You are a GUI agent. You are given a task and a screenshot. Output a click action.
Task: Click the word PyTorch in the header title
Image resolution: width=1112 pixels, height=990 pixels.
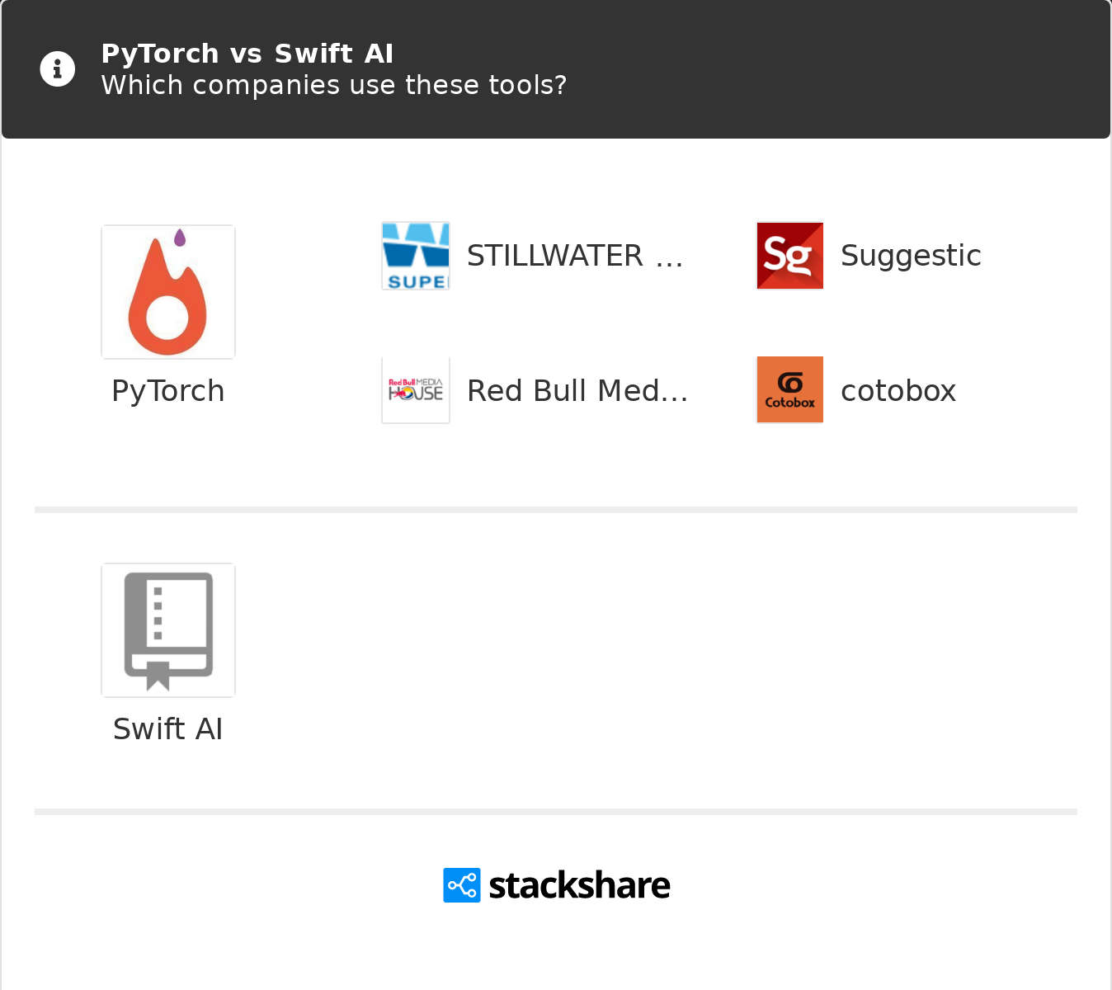coord(160,54)
